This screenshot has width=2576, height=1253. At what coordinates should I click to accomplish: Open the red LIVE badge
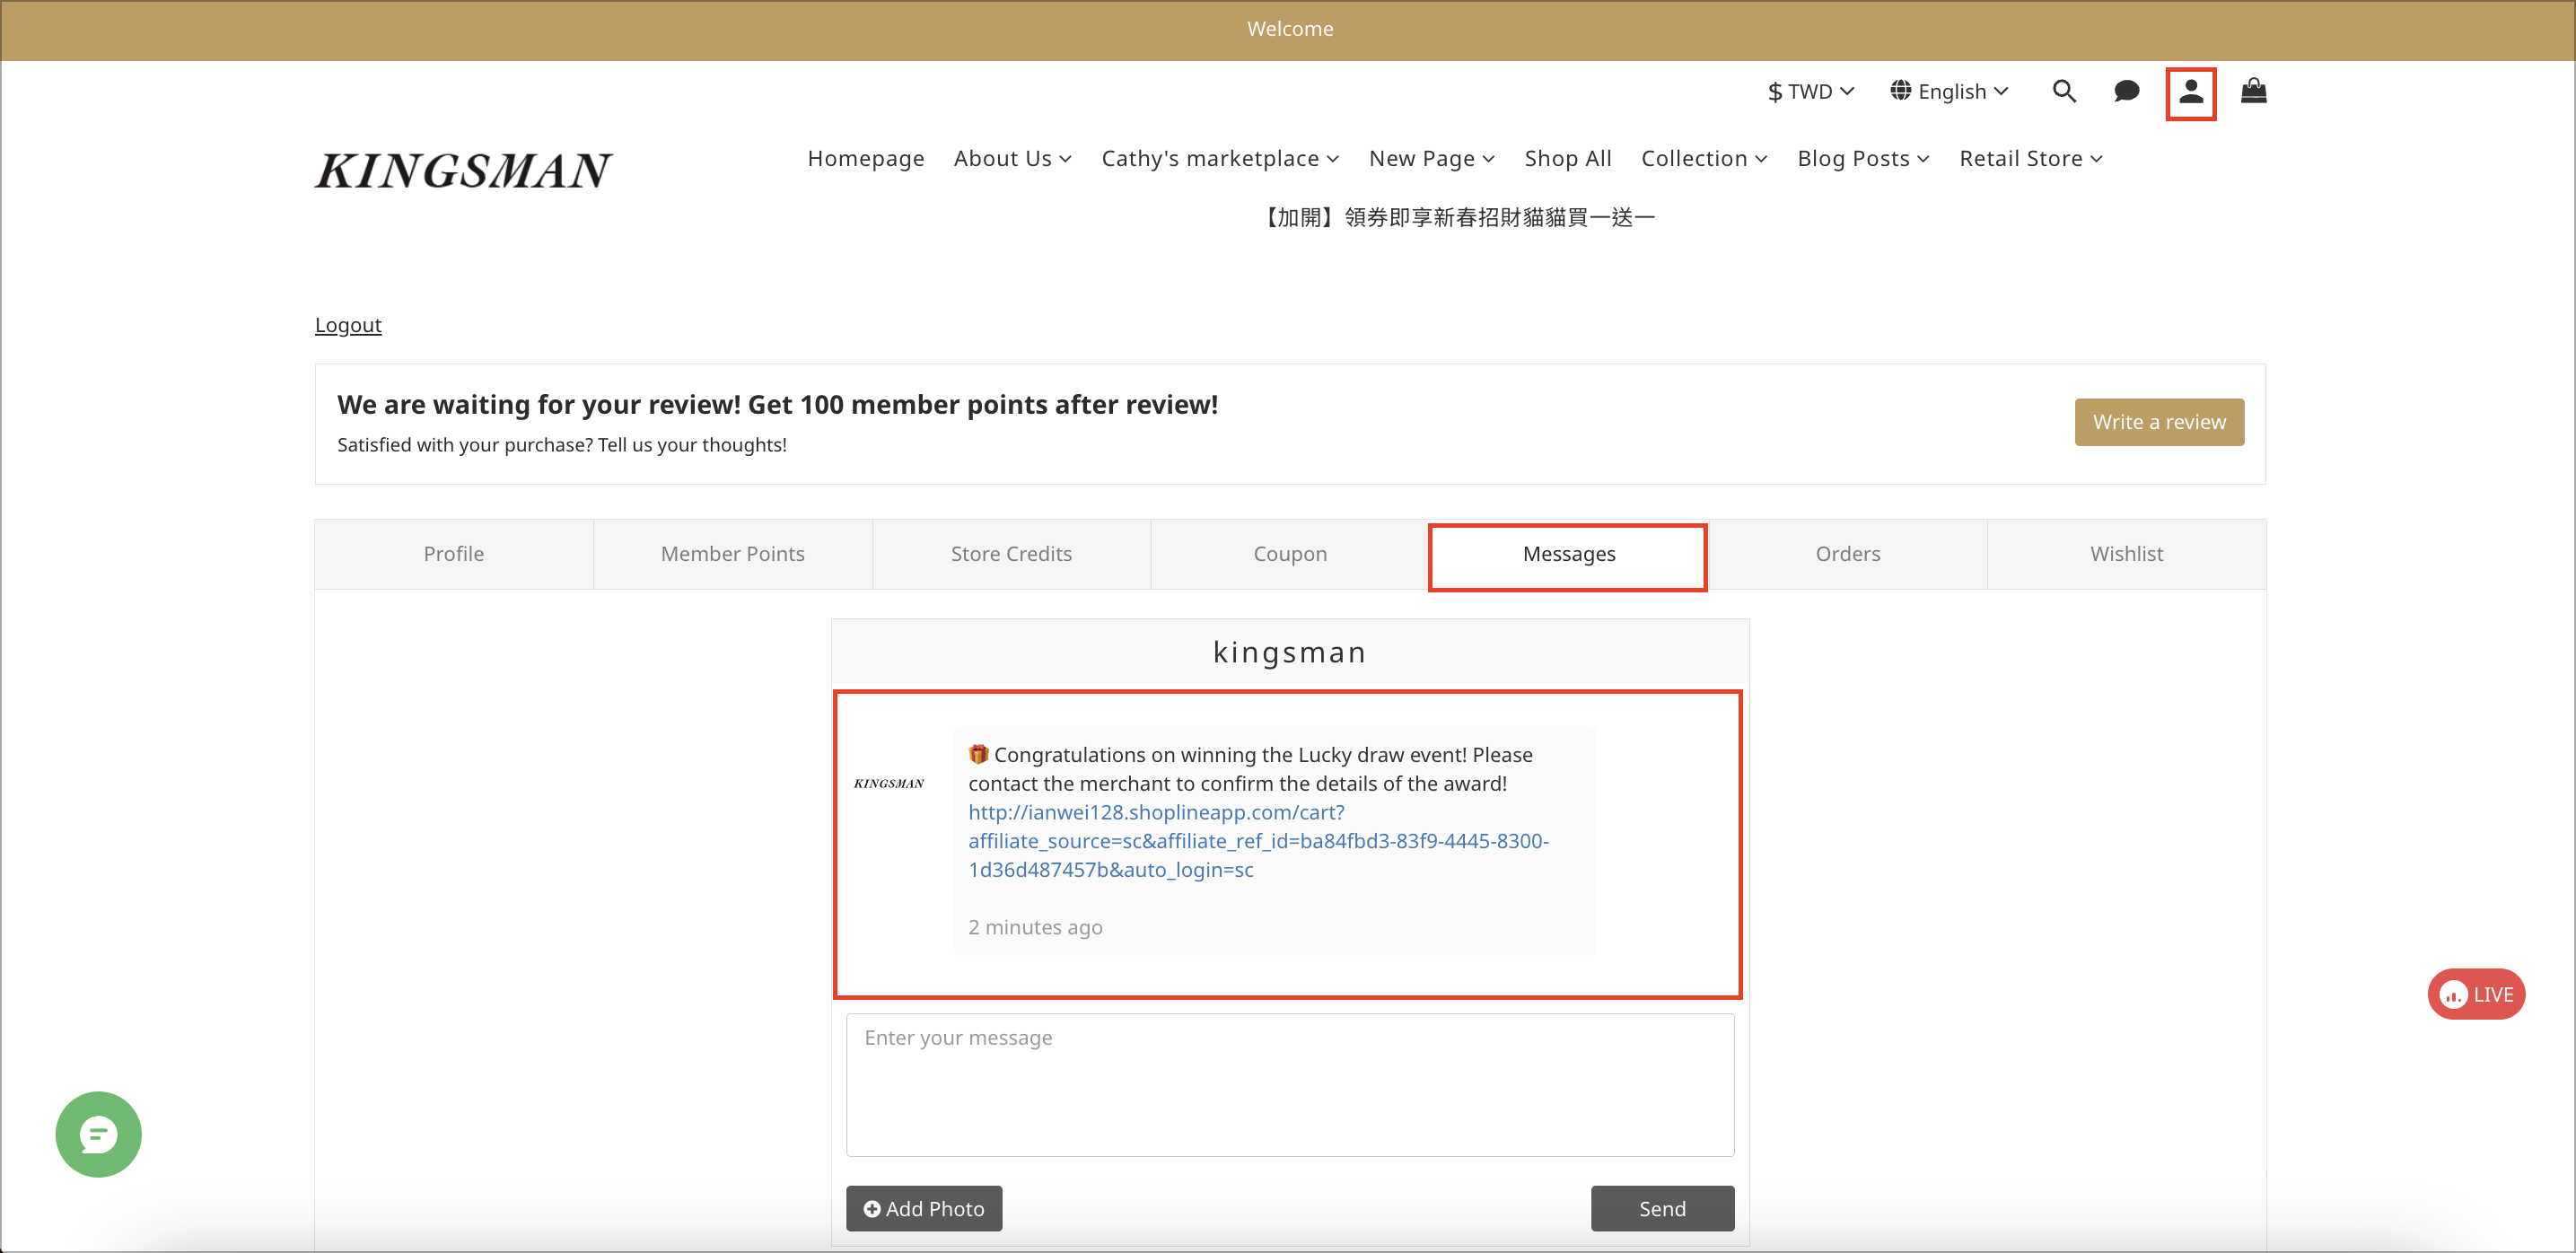point(2476,994)
